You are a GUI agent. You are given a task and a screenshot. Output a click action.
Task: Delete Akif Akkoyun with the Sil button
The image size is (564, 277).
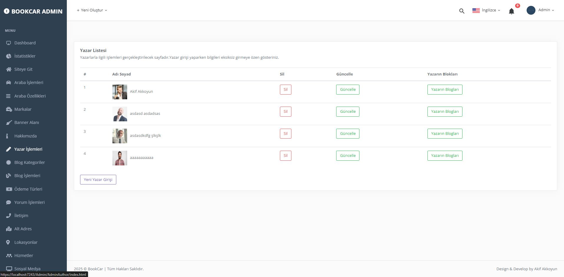285,90
